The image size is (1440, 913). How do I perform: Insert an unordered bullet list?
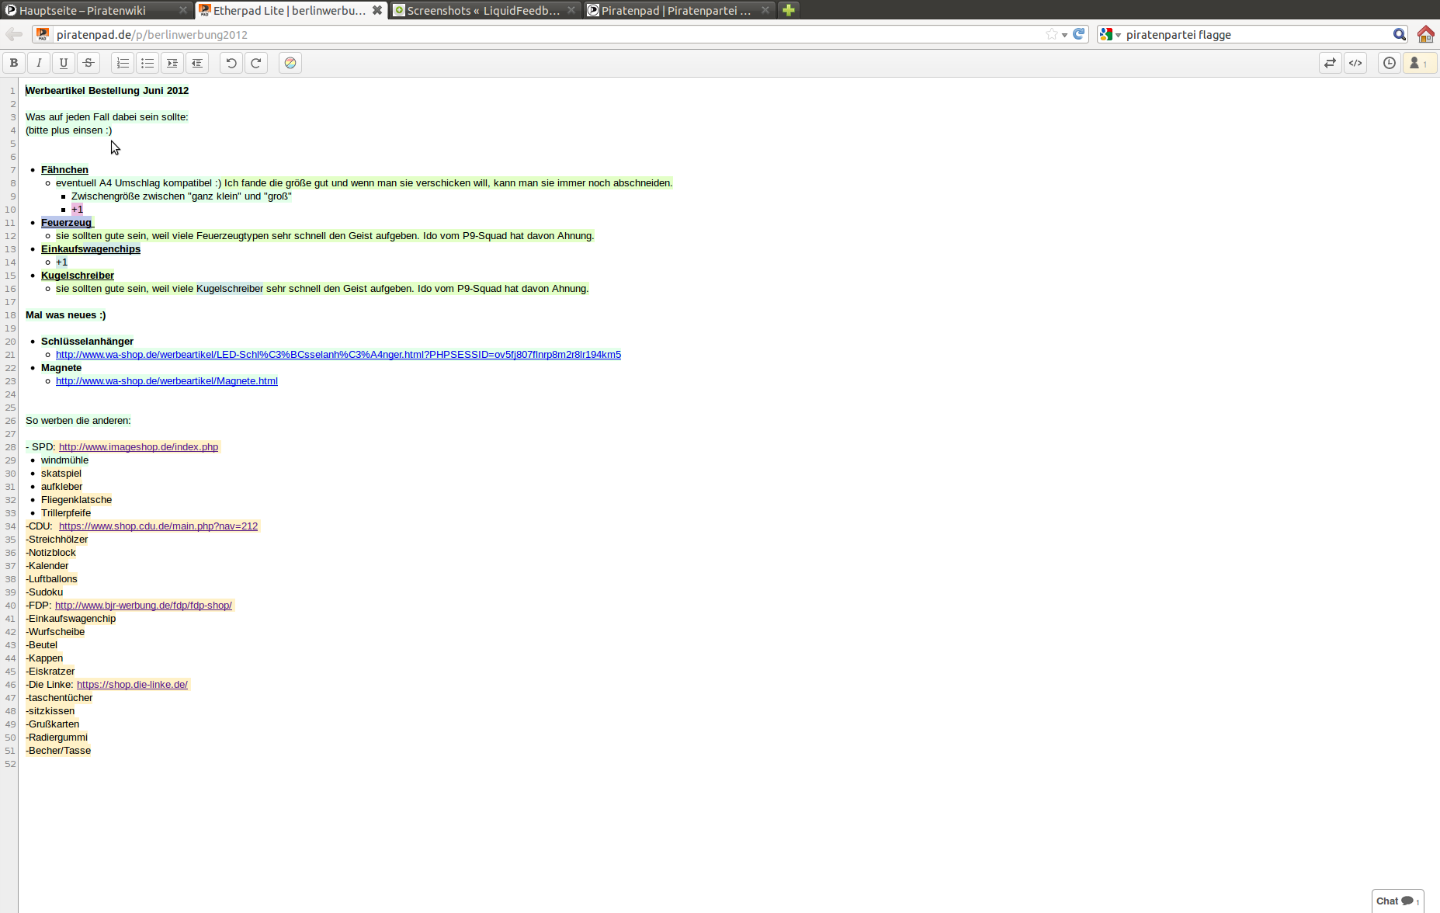(x=147, y=64)
